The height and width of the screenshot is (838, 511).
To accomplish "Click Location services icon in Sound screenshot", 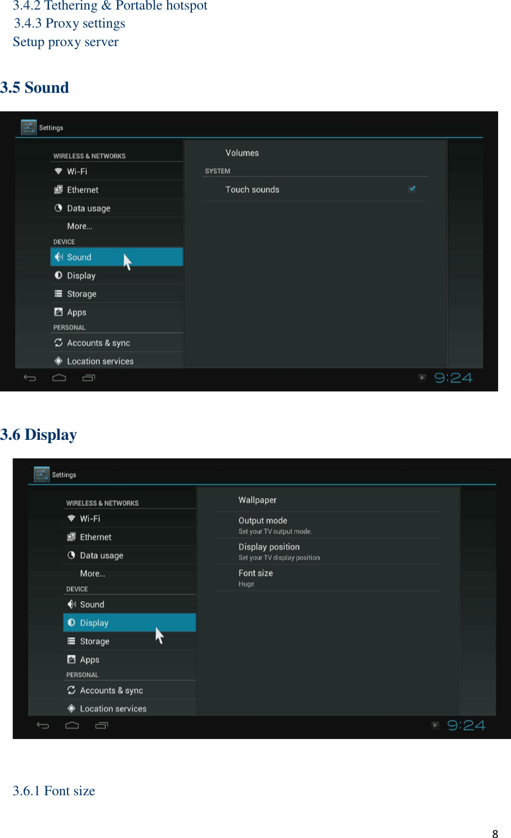I will pyautogui.click(x=58, y=361).
